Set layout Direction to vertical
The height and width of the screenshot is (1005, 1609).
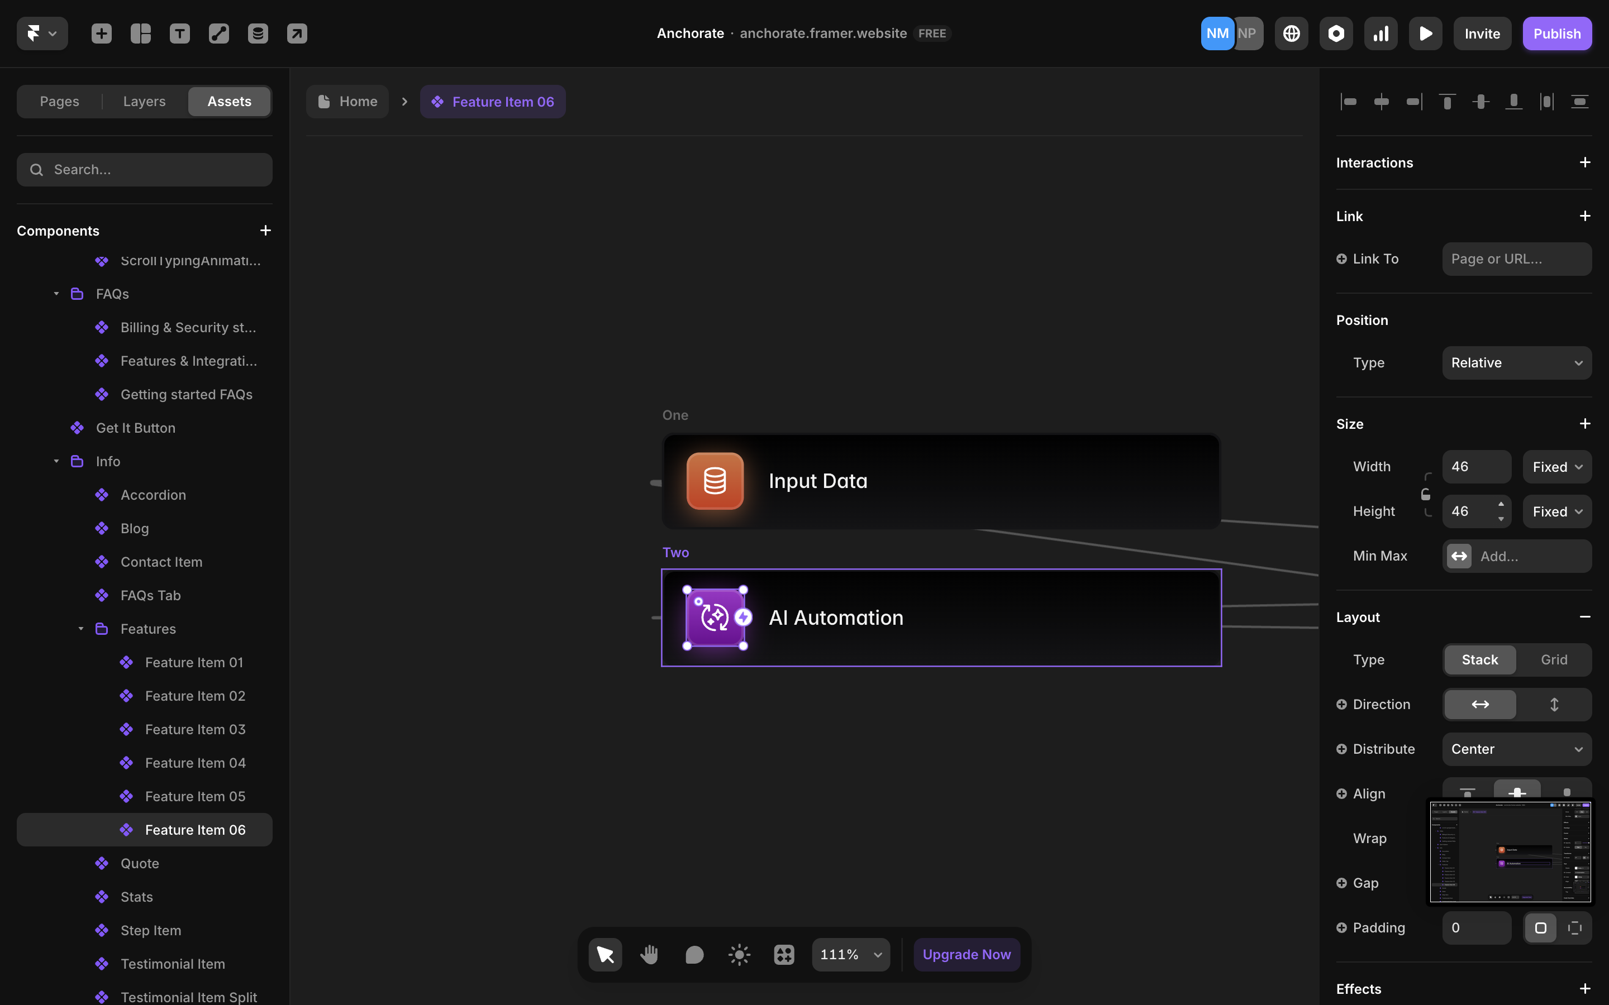coord(1554,704)
